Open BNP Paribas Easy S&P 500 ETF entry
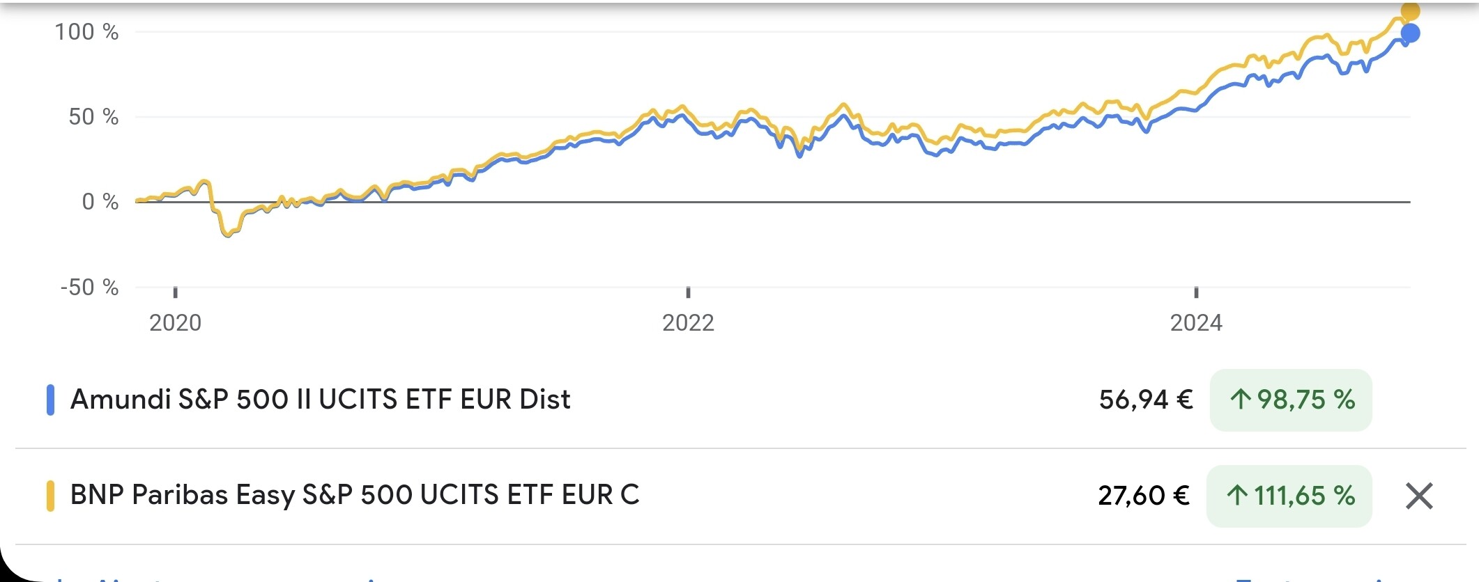The width and height of the screenshot is (1479, 582). 355,495
